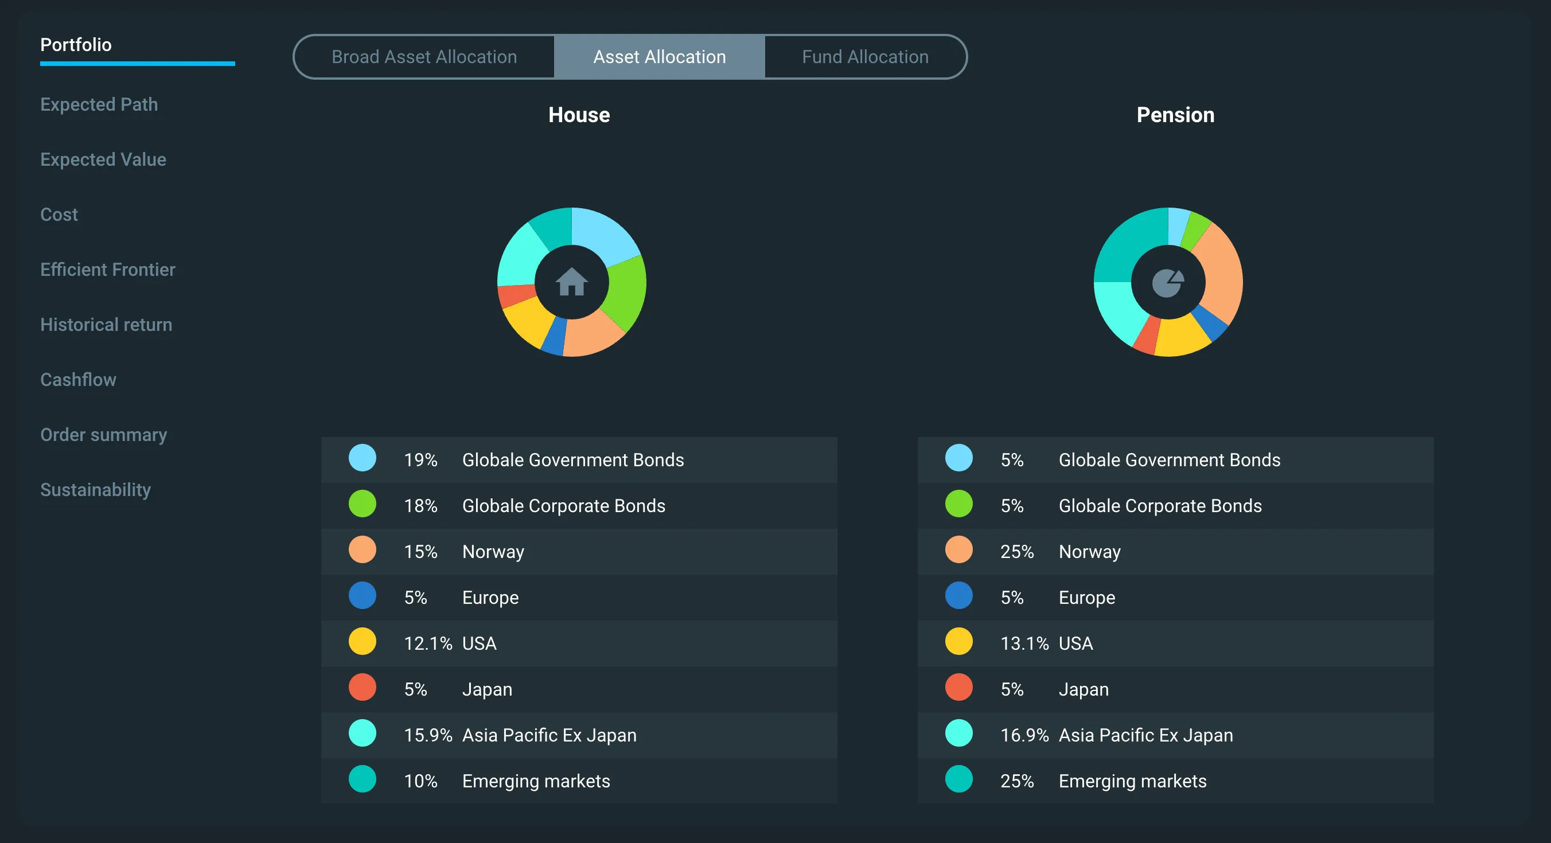Open Expected Path in the sidebar

pos(99,104)
